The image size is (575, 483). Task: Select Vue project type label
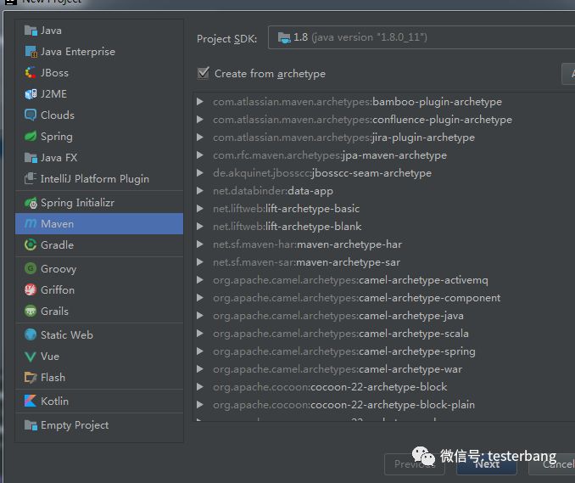point(50,357)
